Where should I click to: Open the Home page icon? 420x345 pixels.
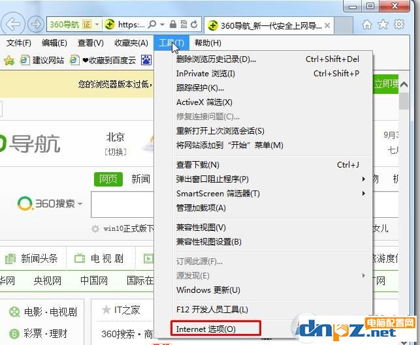[366, 25]
